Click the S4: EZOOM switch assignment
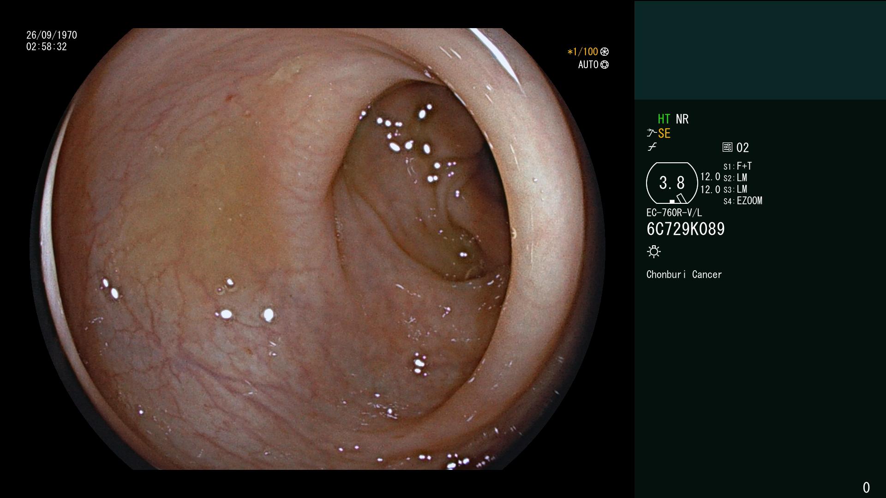 point(743,201)
